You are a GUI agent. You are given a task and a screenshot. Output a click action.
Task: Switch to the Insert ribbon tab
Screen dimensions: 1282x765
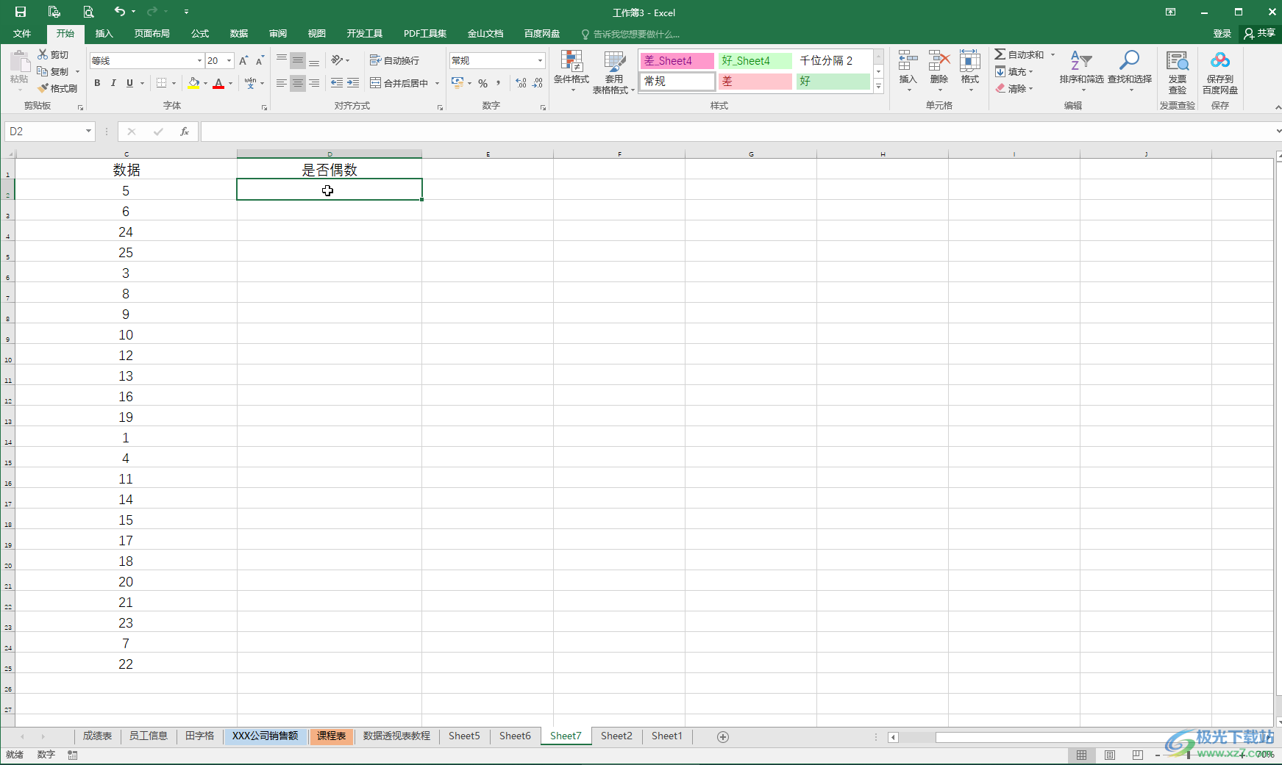tap(104, 34)
